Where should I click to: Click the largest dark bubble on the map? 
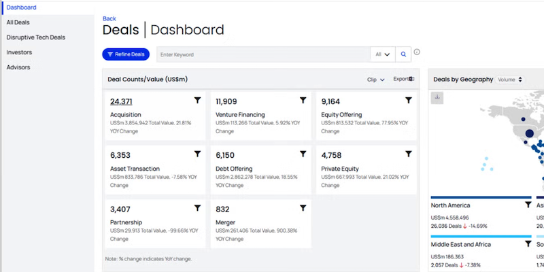530,133
